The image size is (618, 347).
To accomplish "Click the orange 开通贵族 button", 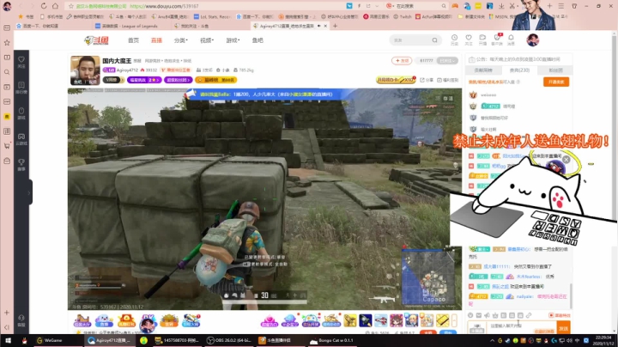I will 556,82.
